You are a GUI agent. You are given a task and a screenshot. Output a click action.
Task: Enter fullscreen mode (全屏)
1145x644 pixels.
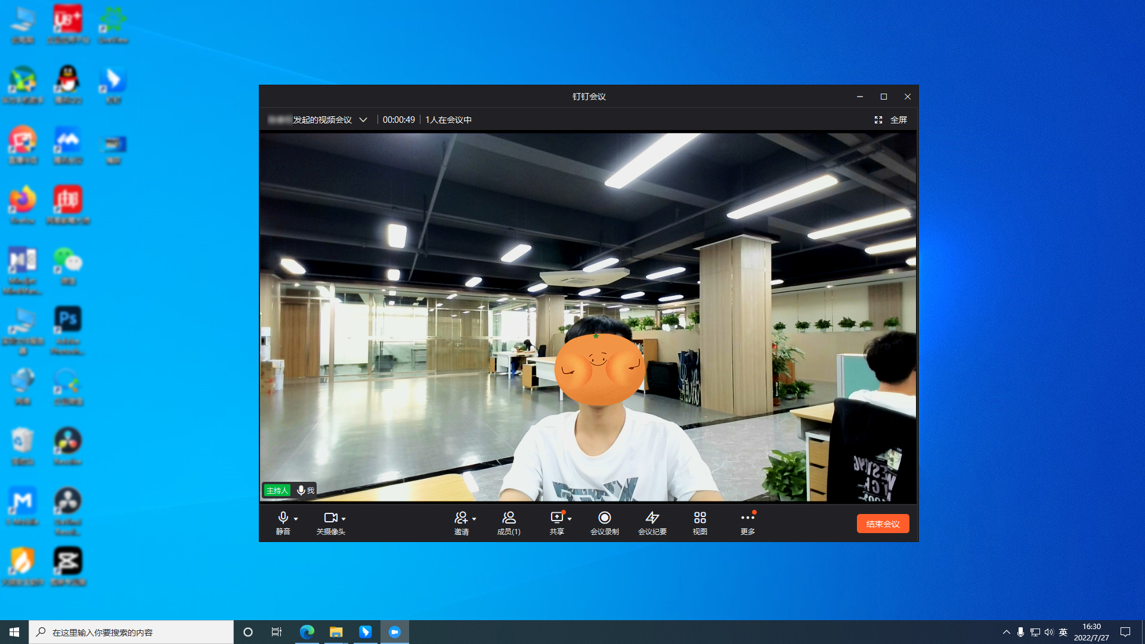tap(891, 120)
